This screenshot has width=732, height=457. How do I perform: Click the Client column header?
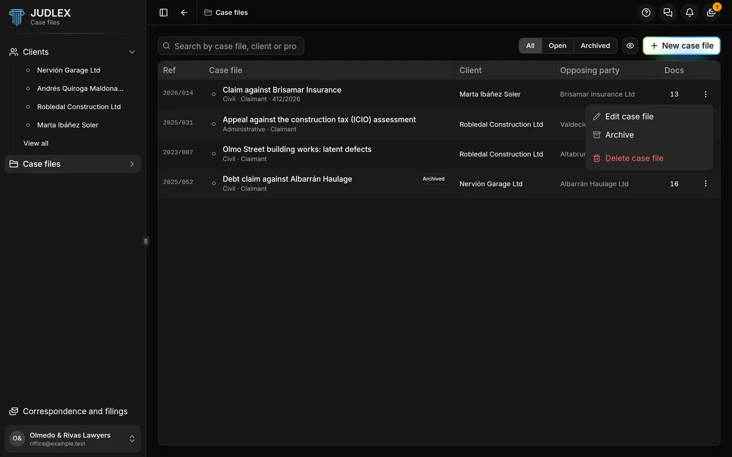coord(470,70)
